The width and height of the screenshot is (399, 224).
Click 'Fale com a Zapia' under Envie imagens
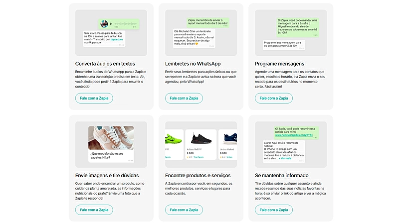[x=94, y=210]
